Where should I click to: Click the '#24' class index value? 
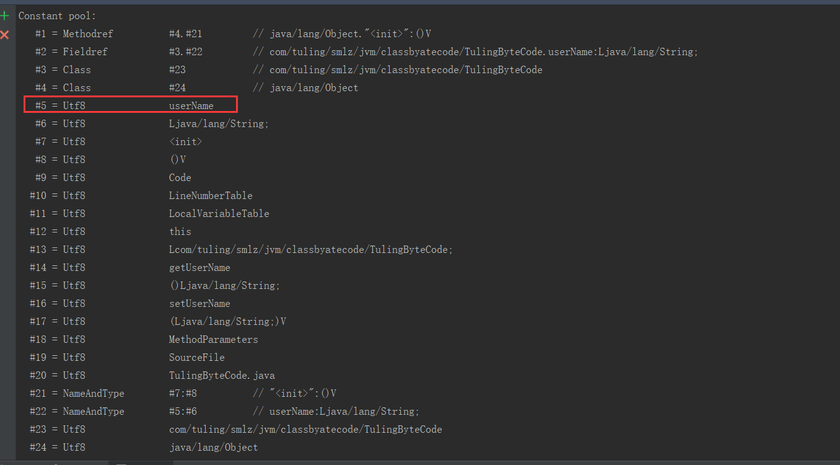point(177,87)
